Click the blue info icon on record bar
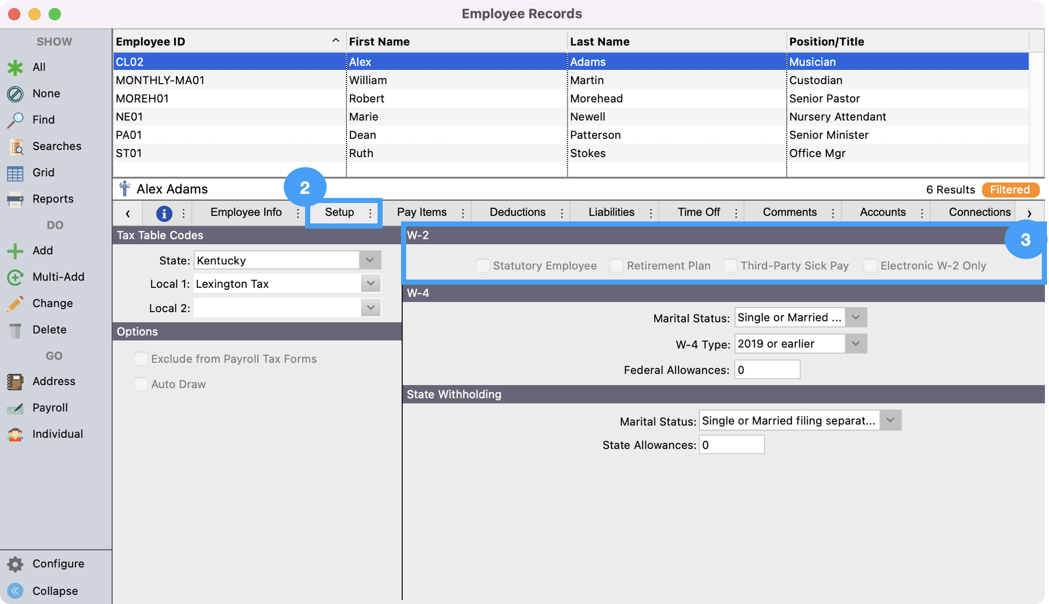Image resolution: width=1049 pixels, height=604 pixels. (163, 213)
